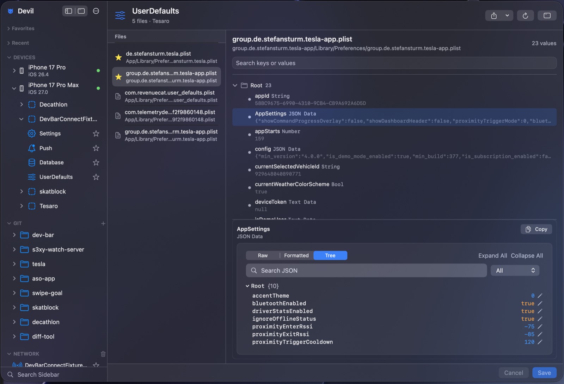Edit the driverStatsEnabled value pencil
The height and width of the screenshot is (384, 564).
[540, 311]
